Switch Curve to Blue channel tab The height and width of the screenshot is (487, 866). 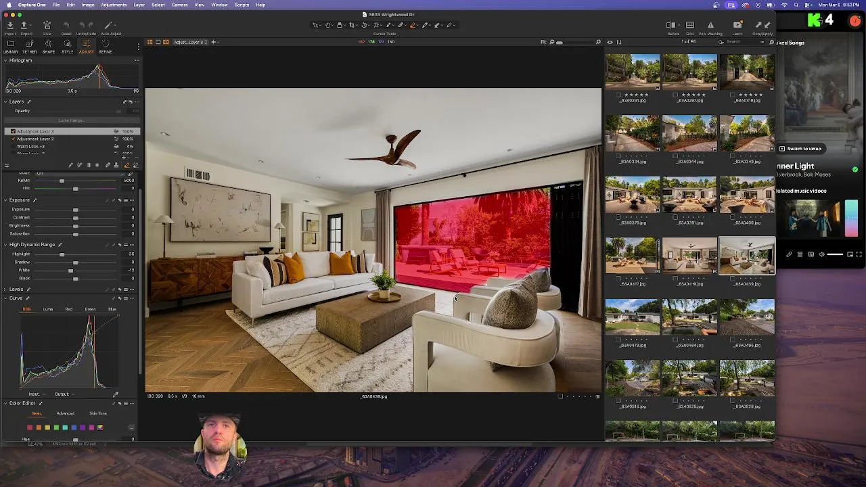(112, 309)
